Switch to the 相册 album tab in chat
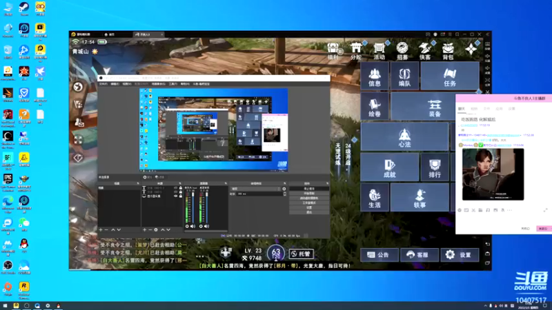Screen dimensions: 552x310 [474, 109]
